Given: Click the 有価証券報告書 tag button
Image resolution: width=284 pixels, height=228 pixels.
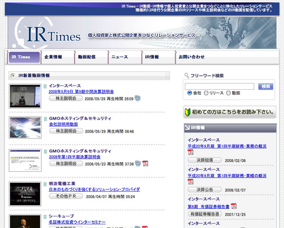Looking at the screenshot, I should coord(205,214).
